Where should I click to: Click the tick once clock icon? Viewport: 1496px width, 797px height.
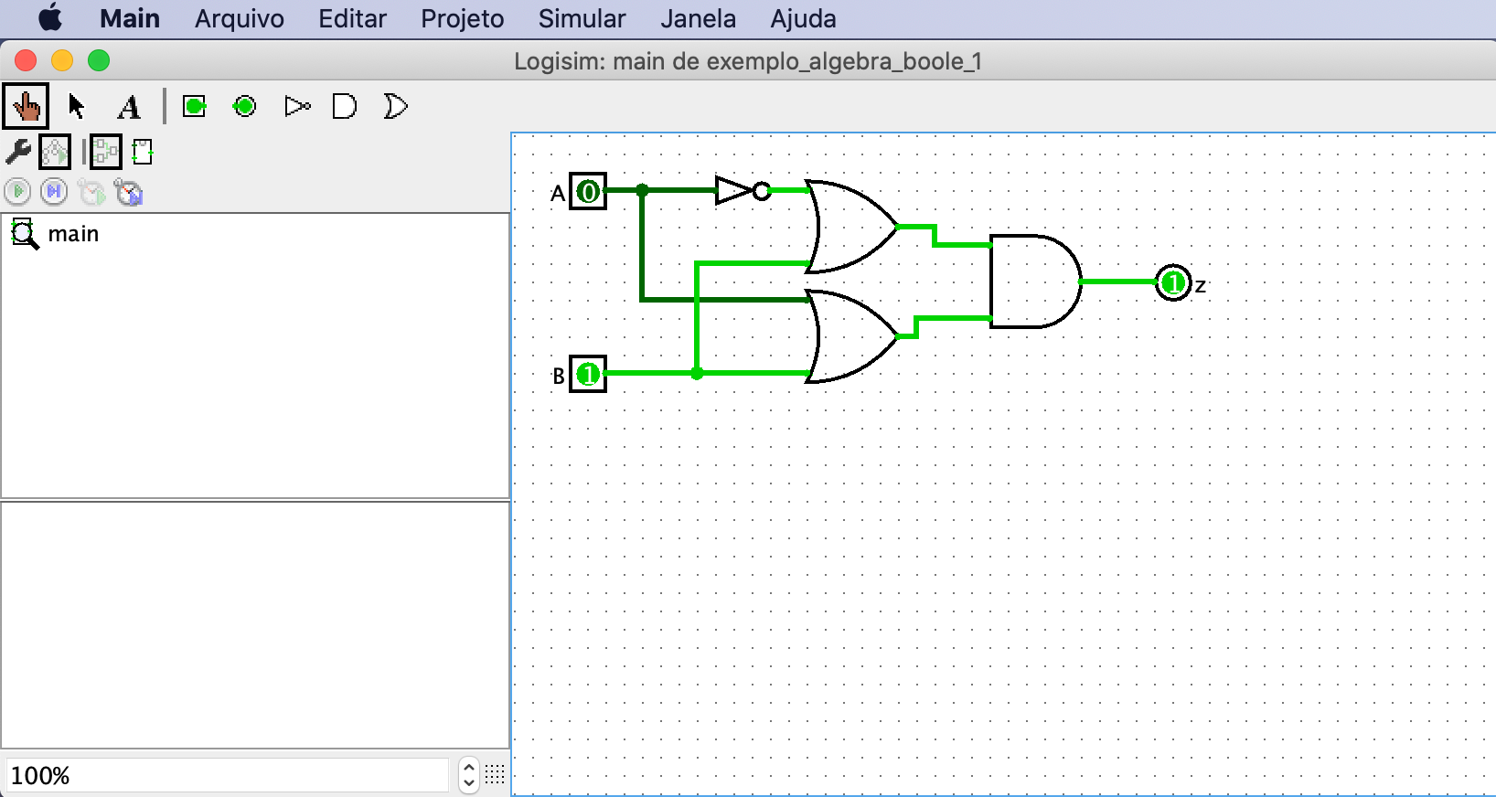point(129,192)
